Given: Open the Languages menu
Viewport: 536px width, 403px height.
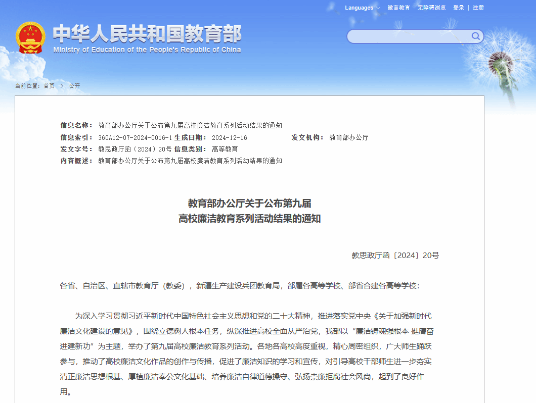Looking at the screenshot, I should tap(359, 8).
